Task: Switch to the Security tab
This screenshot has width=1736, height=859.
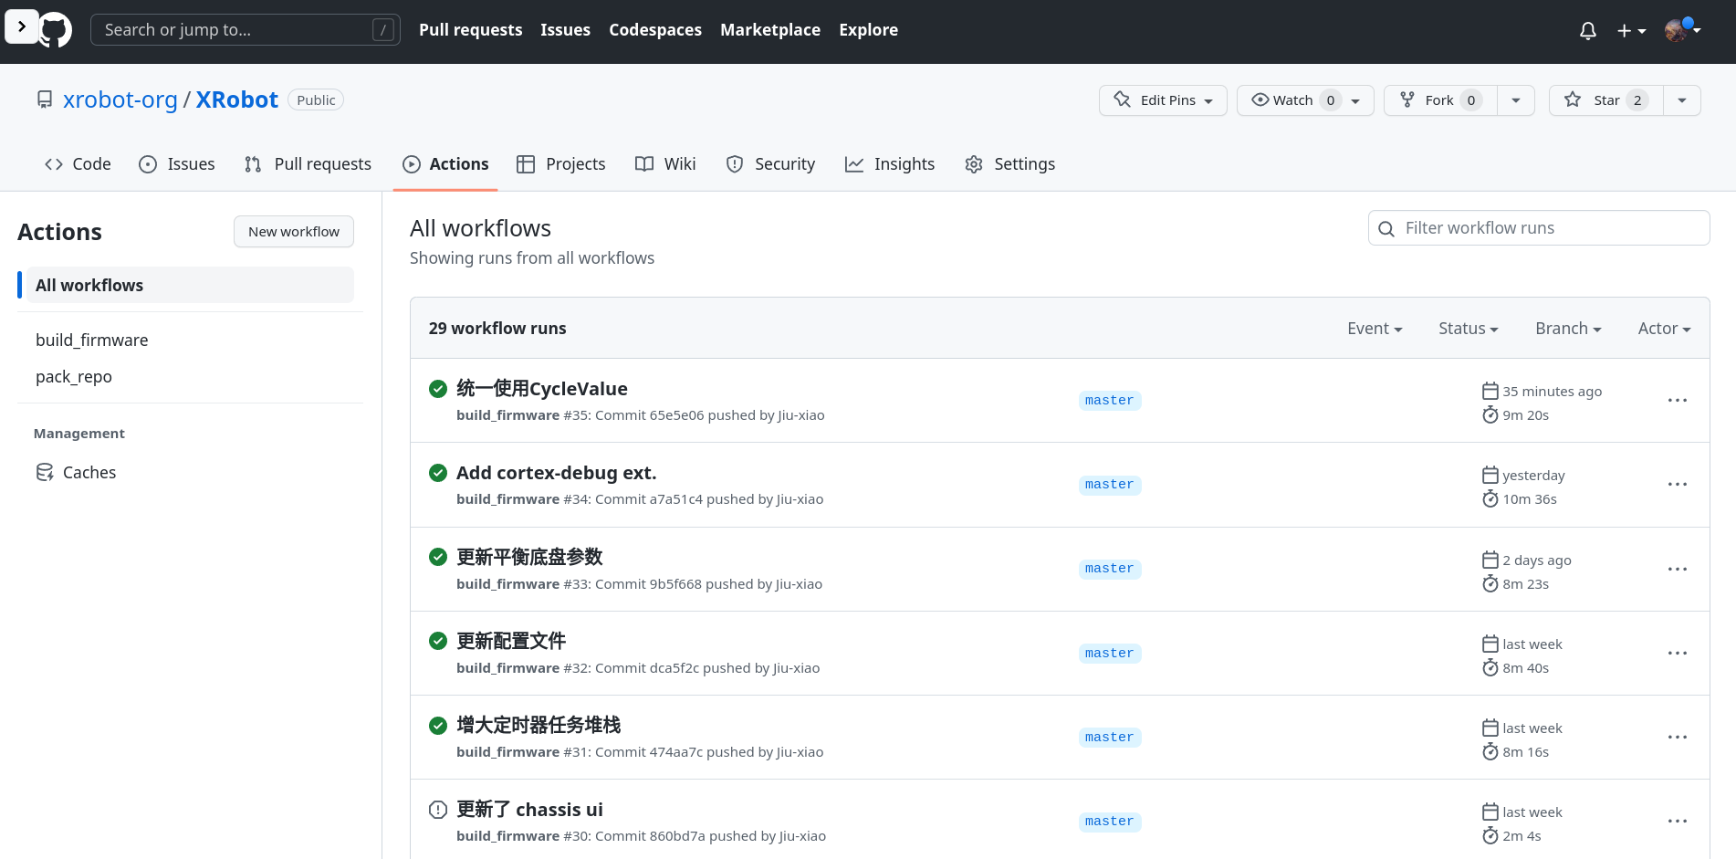Action: coord(770,164)
